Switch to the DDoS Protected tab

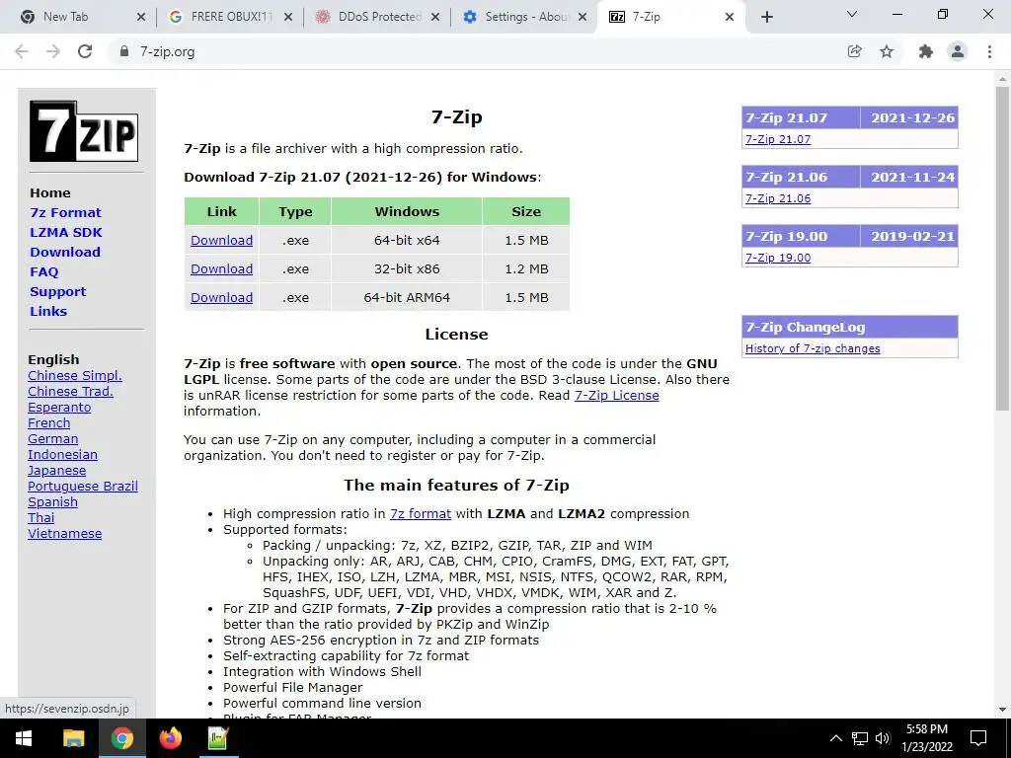click(x=378, y=18)
